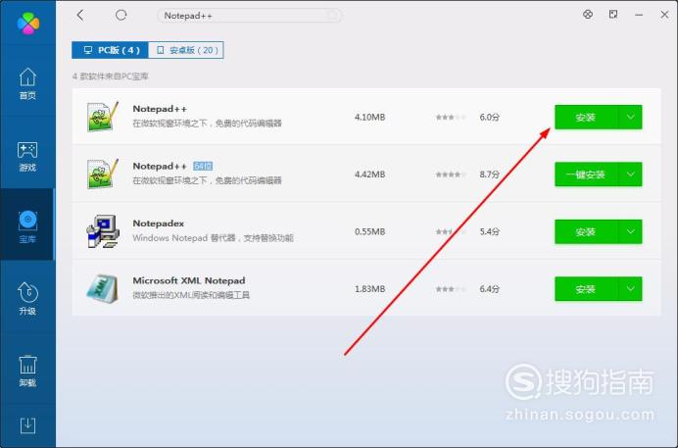The height and width of the screenshot is (448, 678).
Task: Click the 6.0分 rating score
Action: pos(490,118)
